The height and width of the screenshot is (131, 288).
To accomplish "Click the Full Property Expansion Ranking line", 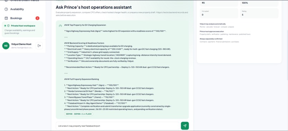I will pyautogui.click(x=81, y=79).
